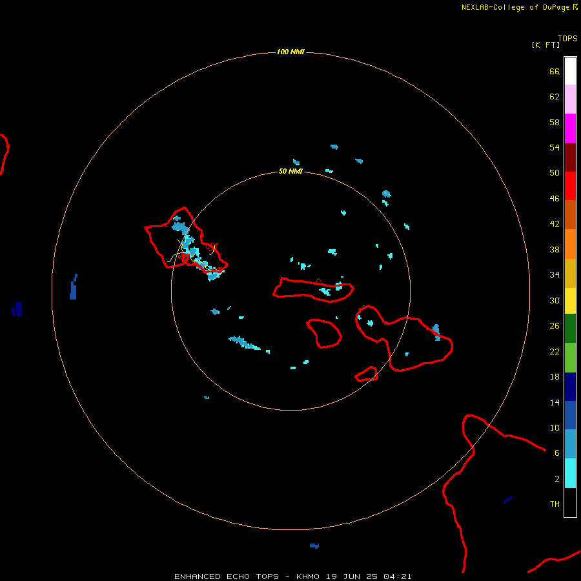The image size is (581, 581).
Task: Click the medium blue 10 kft legend block
Action: click(570, 415)
